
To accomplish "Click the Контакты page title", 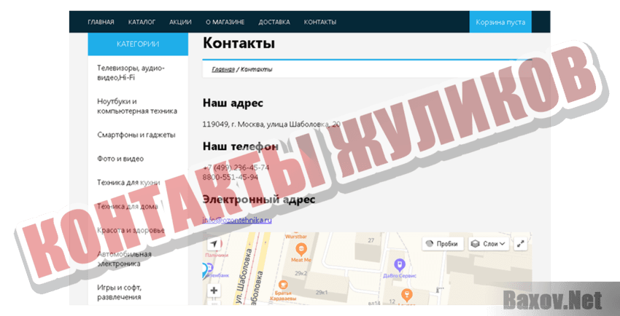I will click(x=239, y=43).
